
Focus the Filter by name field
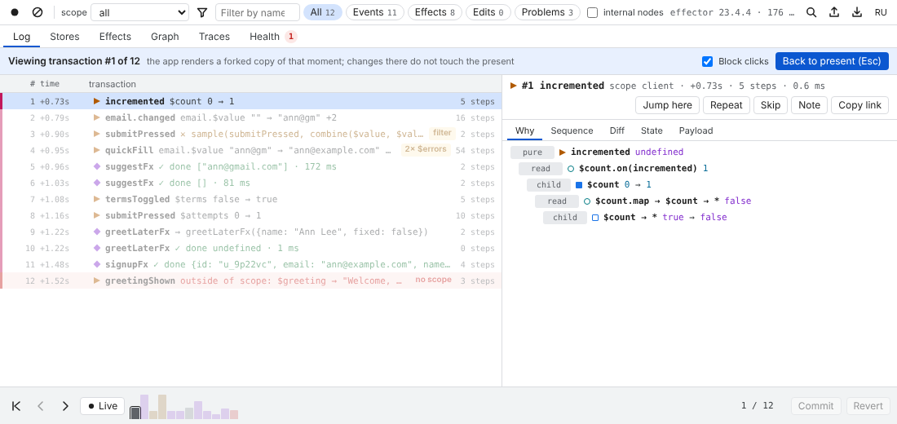pyautogui.click(x=258, y=12)
